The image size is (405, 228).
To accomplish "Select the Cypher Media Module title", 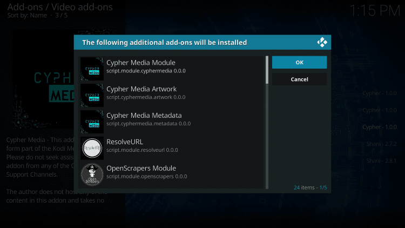I will (x=141, y=63).
